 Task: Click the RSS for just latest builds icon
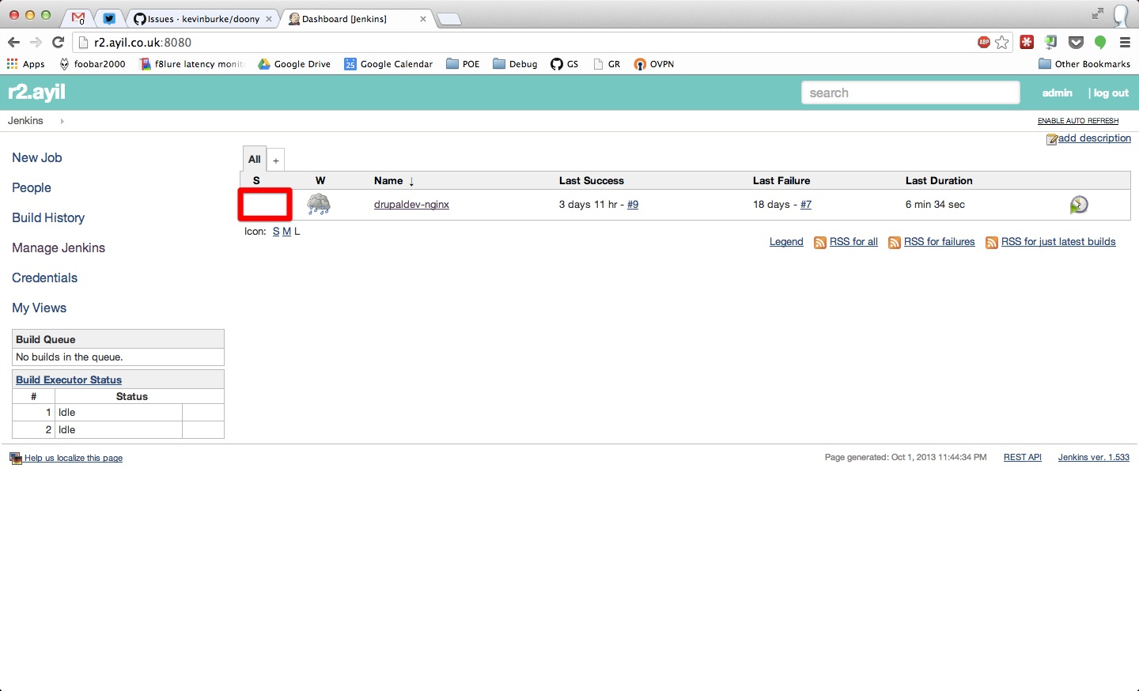pos(992,243)
